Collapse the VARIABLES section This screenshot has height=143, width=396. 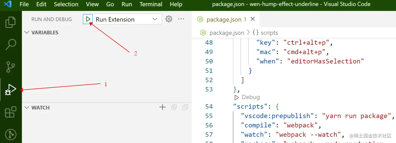(x=26, y=32)
